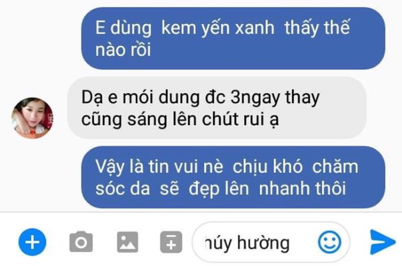The width and height of the screenshot is (402, 266).
Task: Click the line 'sóc da sẽ đẹp lên'
Action: [x=172, y=188]
